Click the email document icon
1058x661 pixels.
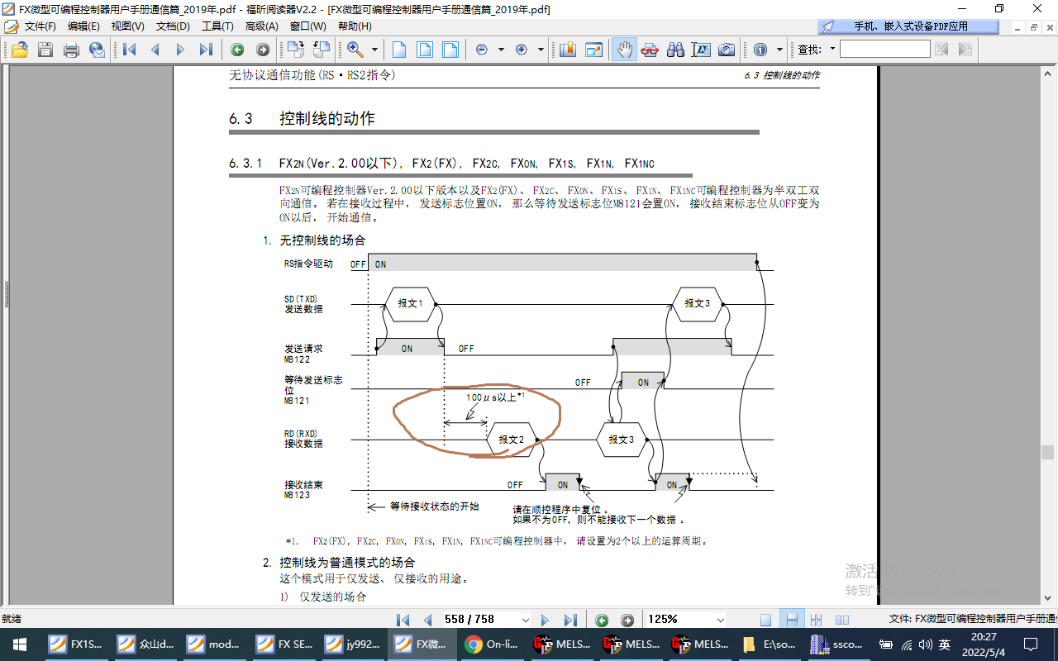click(97, 50)
